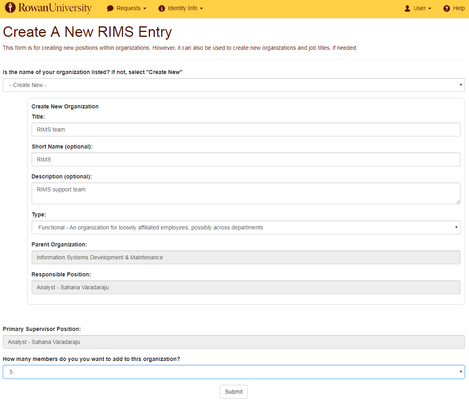469x401 pixels.
Task: Click into the Short Name field
Action: tap(246, 159)
